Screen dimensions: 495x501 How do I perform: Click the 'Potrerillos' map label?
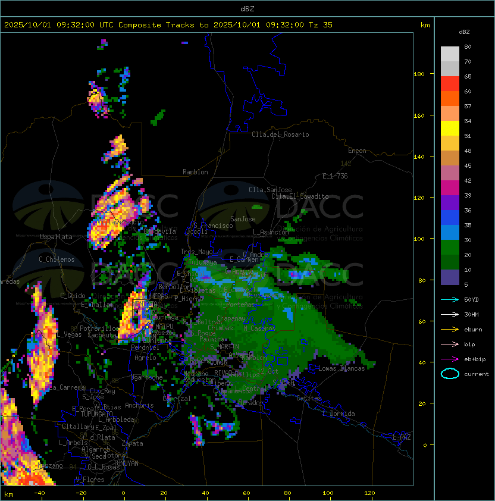point(99,328)
